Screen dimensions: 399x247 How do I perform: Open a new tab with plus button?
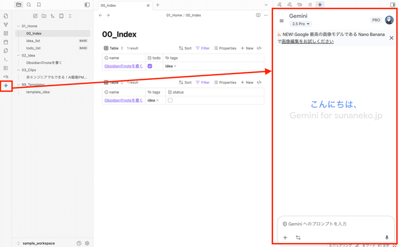157,5
